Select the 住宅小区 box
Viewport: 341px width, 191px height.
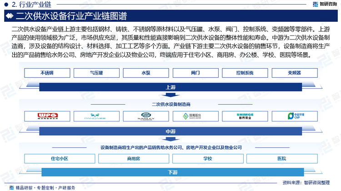(x=60, y=159)
